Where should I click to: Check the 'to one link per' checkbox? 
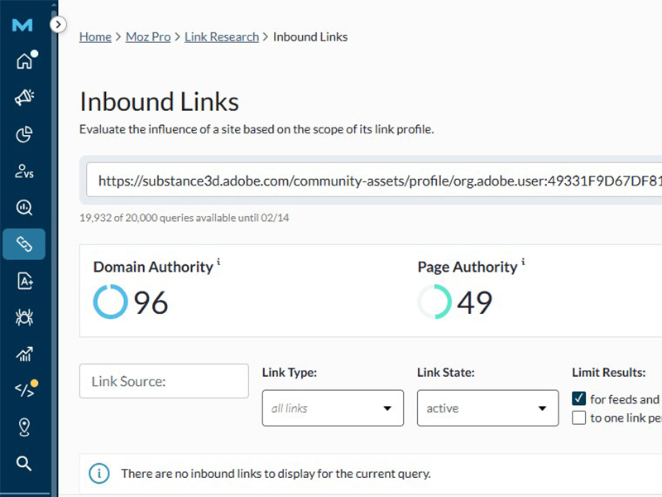[578, 417]
